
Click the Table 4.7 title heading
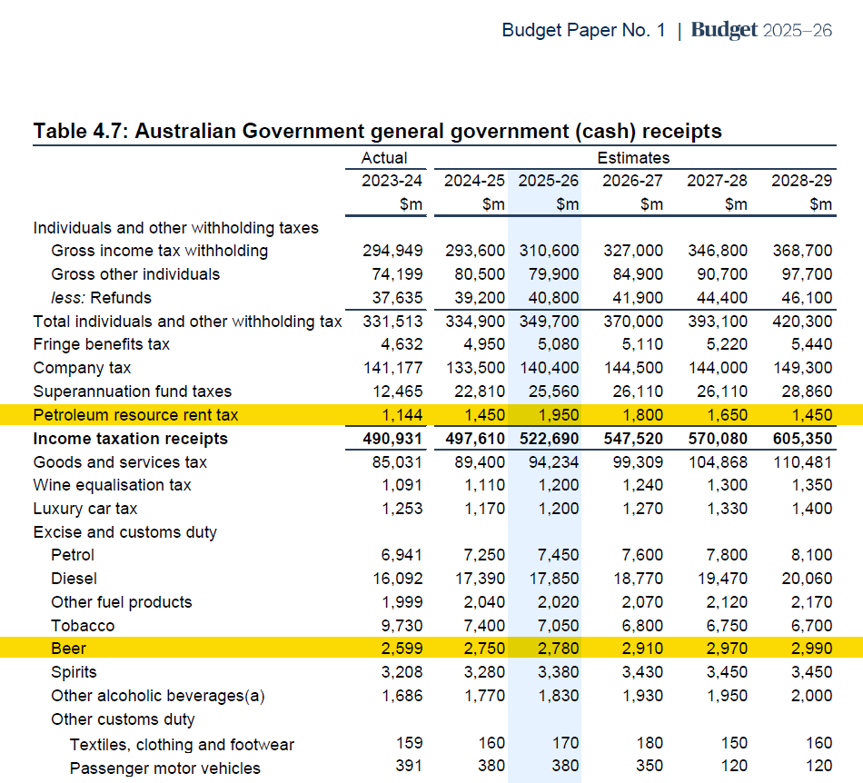[377, 131]
